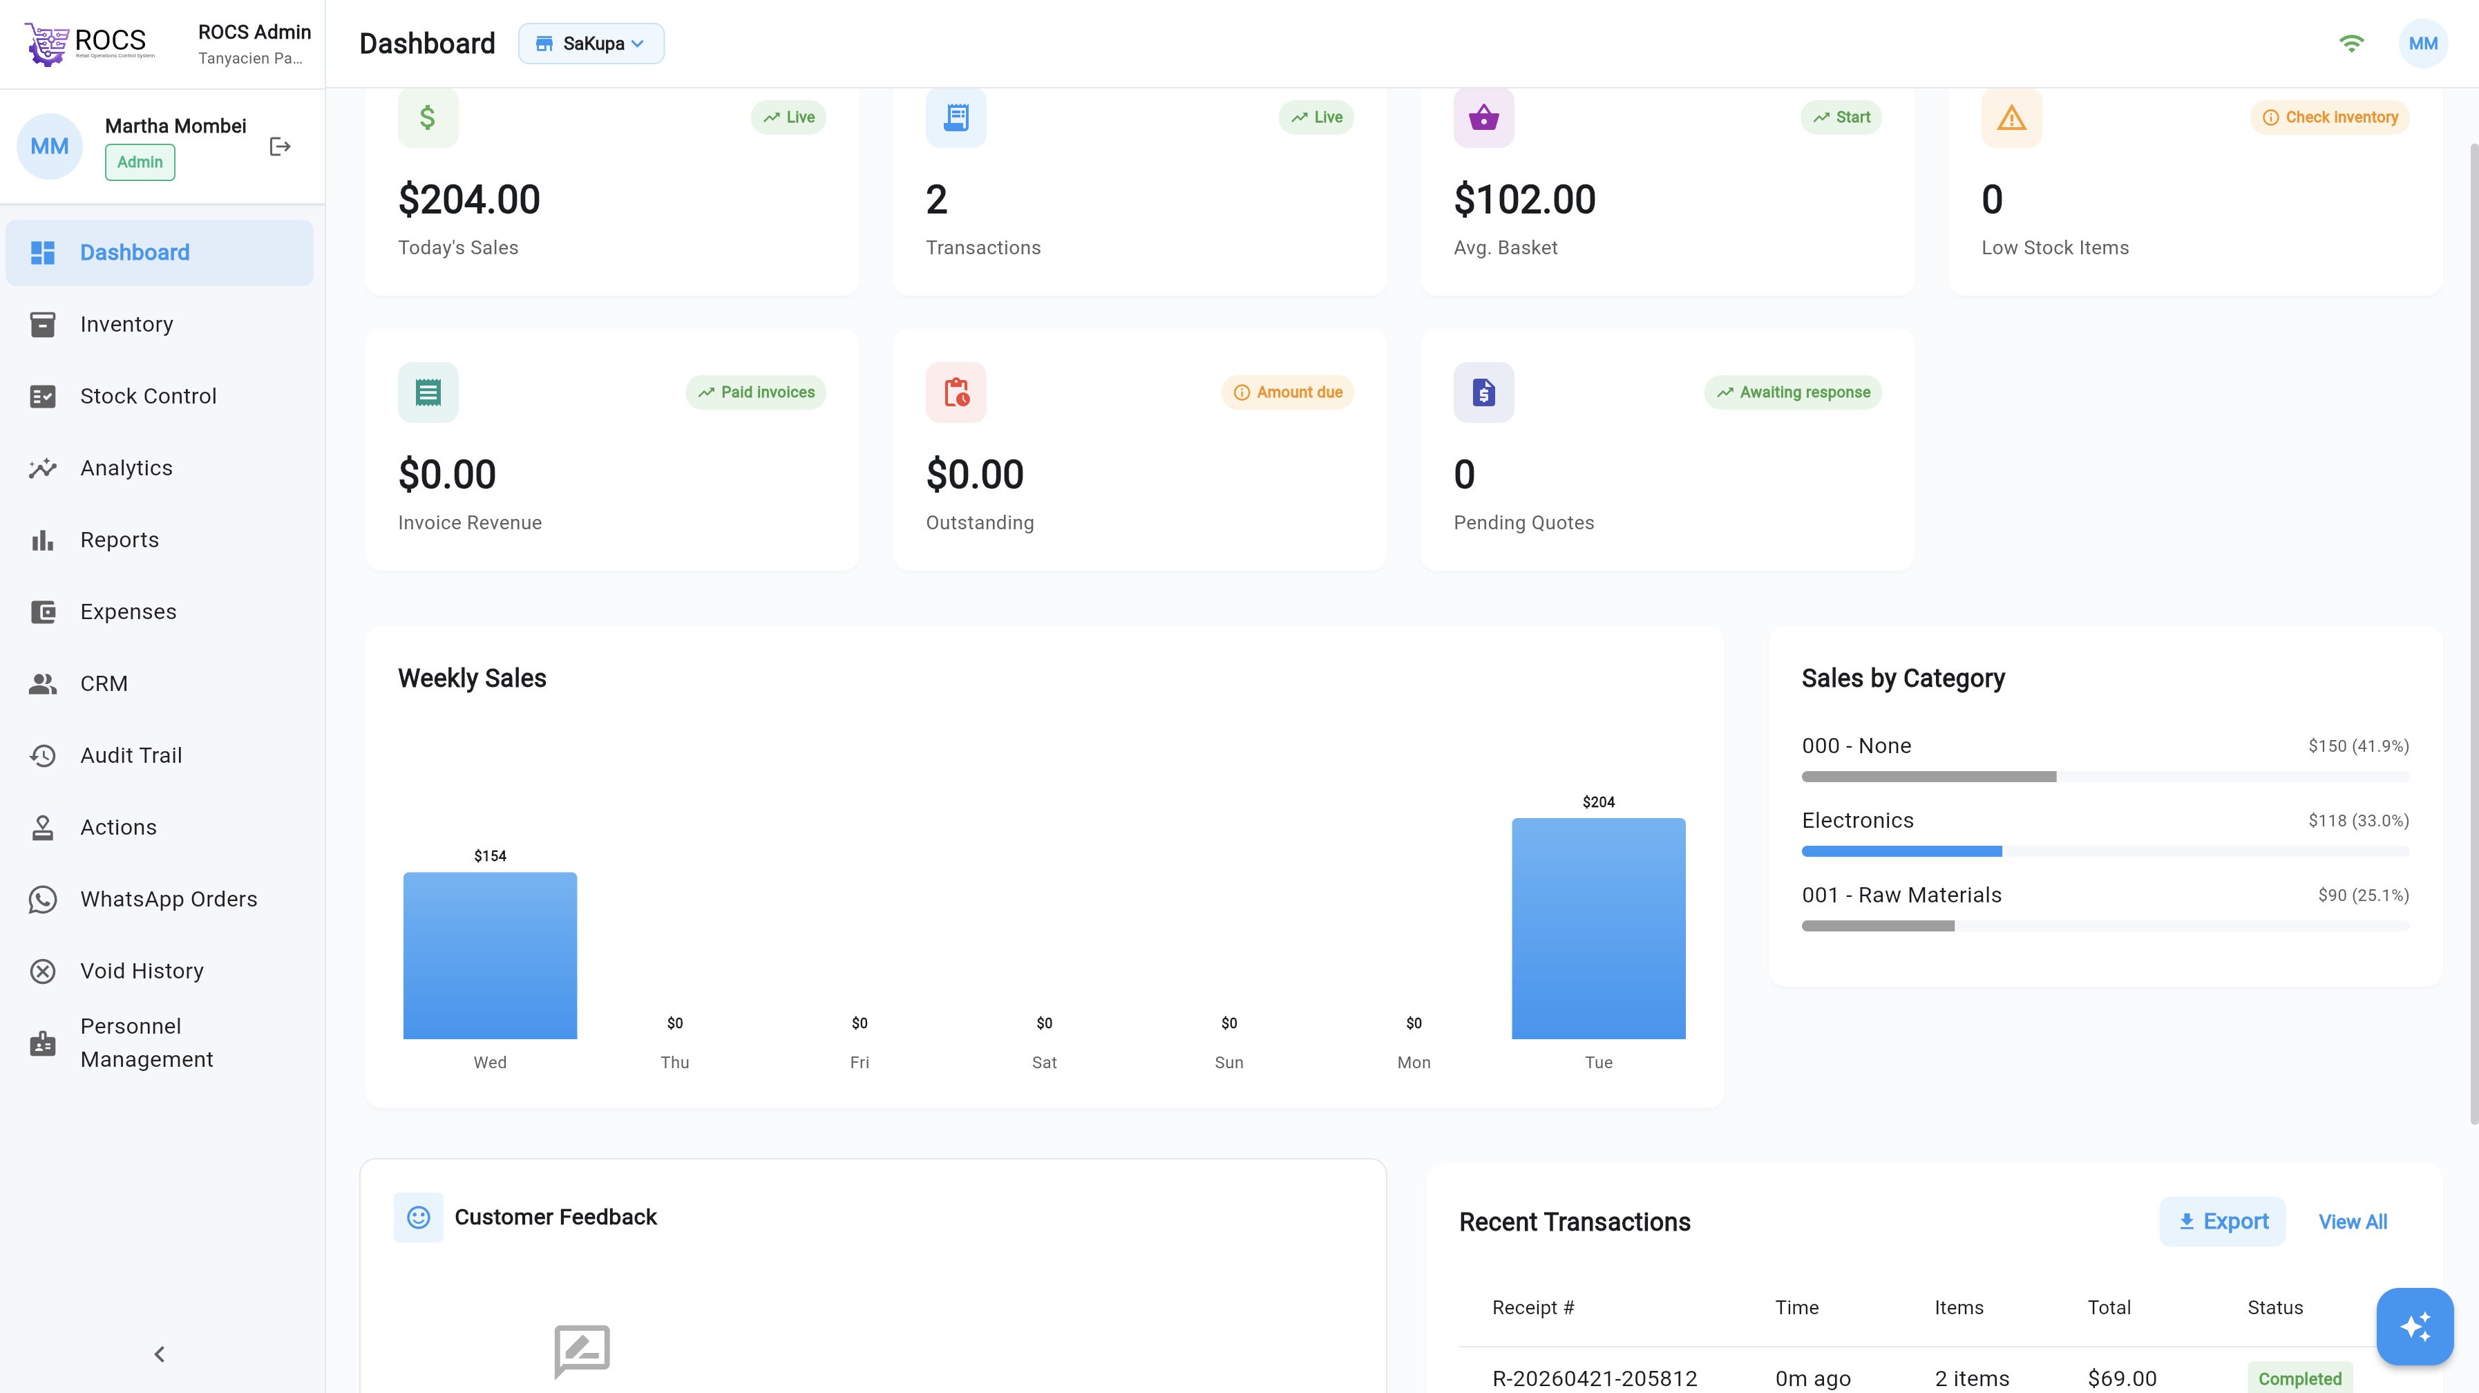Viewport: 2479px width, 1393px height.
Task: Open the Analytics panel
Action: coord(126,467)
